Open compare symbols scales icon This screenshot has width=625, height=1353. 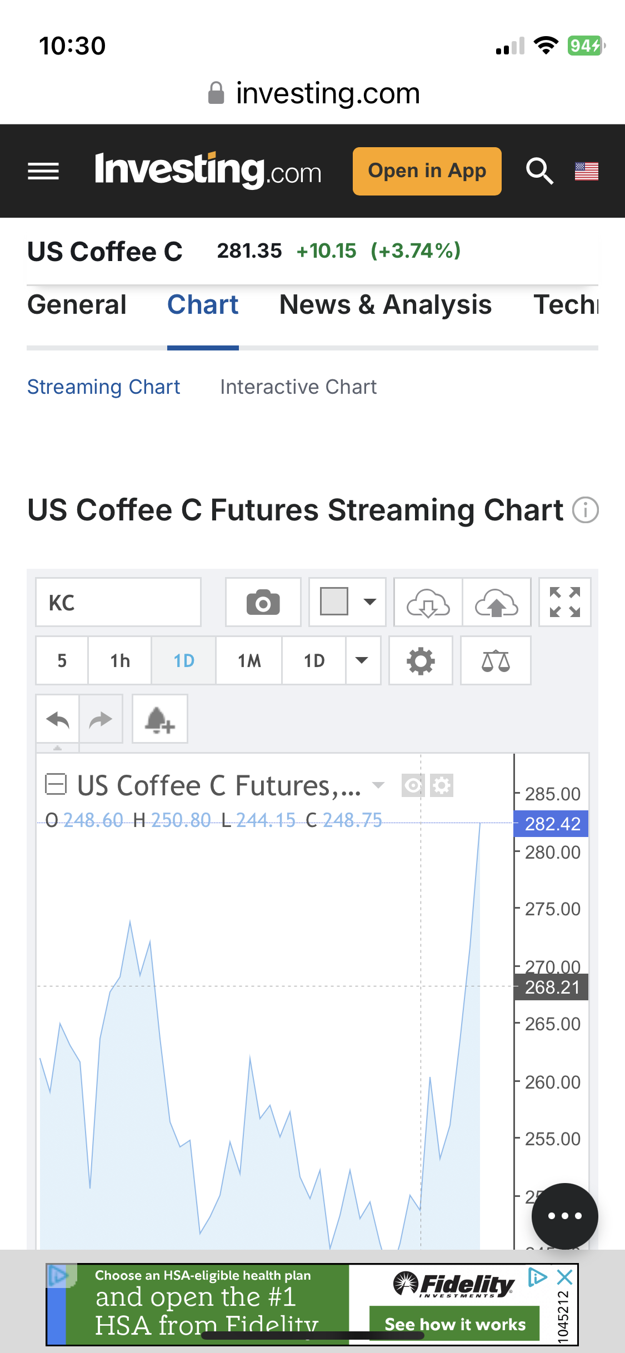[496, 661]
